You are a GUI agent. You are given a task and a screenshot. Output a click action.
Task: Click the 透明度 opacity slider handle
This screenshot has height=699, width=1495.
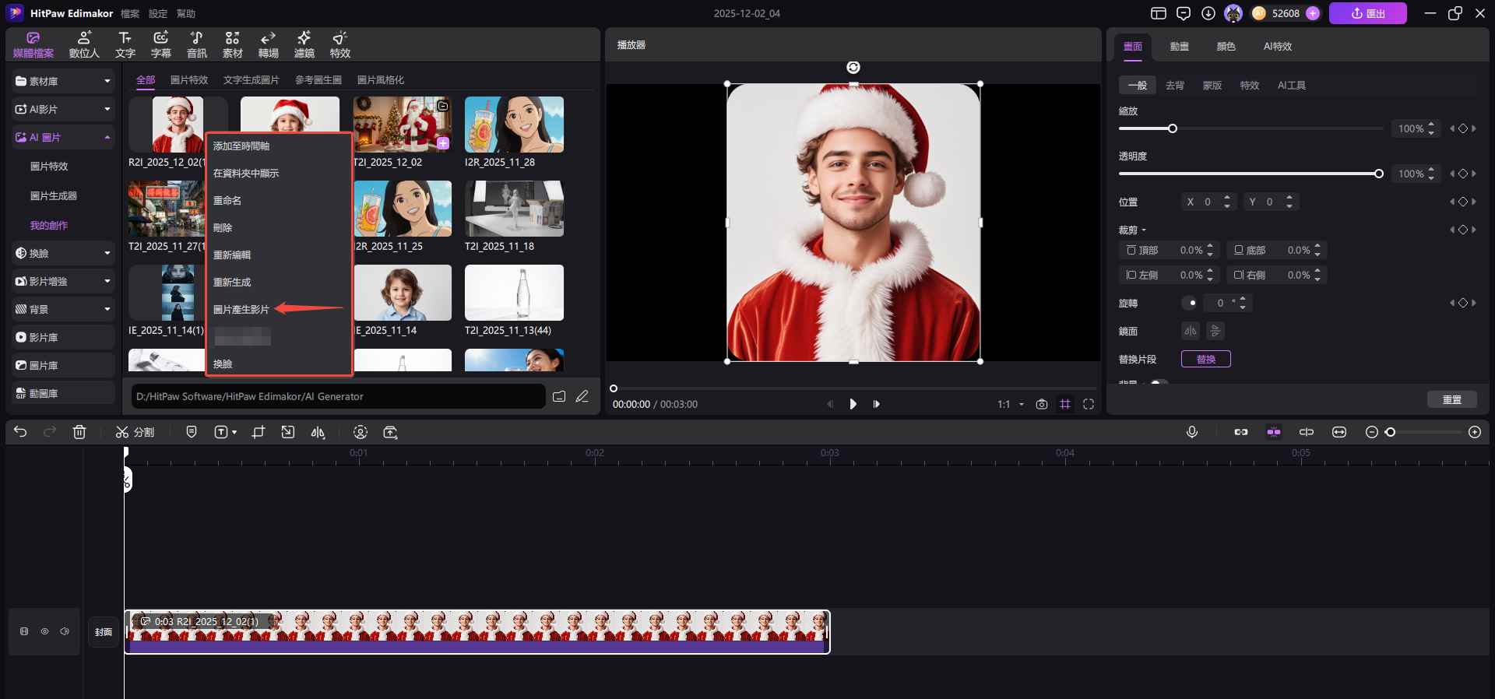1378,174
